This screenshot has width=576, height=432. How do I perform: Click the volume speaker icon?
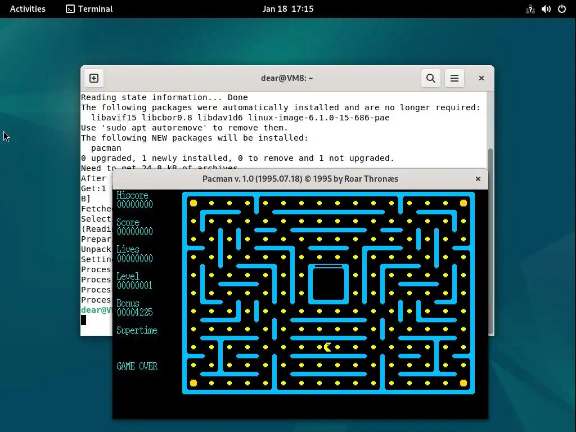(x=546, y=9)
